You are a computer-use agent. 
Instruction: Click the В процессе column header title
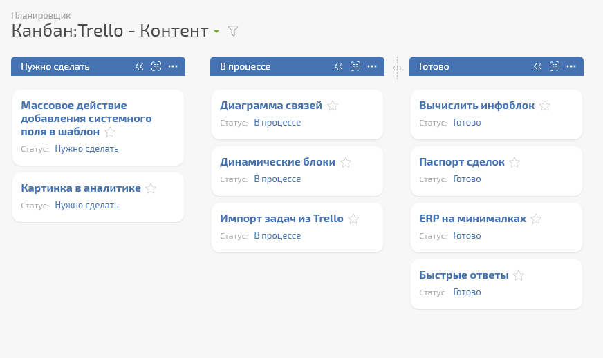point(245,66)
